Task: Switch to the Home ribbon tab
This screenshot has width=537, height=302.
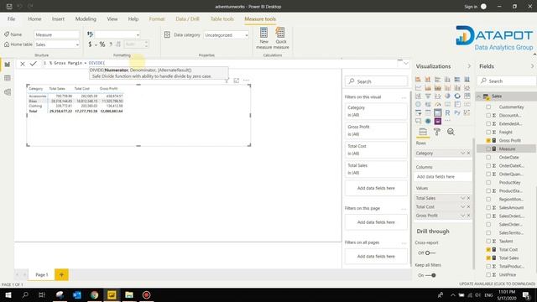Action: 34,18
